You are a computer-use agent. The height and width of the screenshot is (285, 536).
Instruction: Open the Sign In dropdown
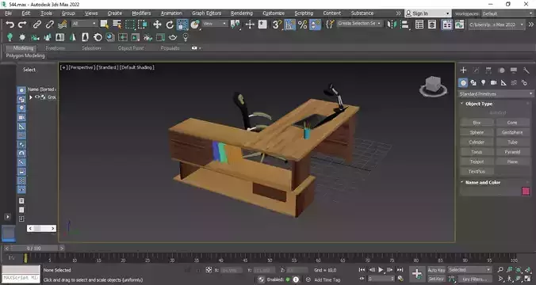427,13
